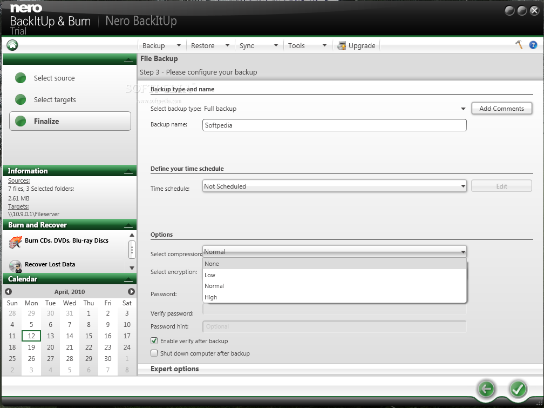
Task: Click the Targets link in Information
Action: click(18, 206)
